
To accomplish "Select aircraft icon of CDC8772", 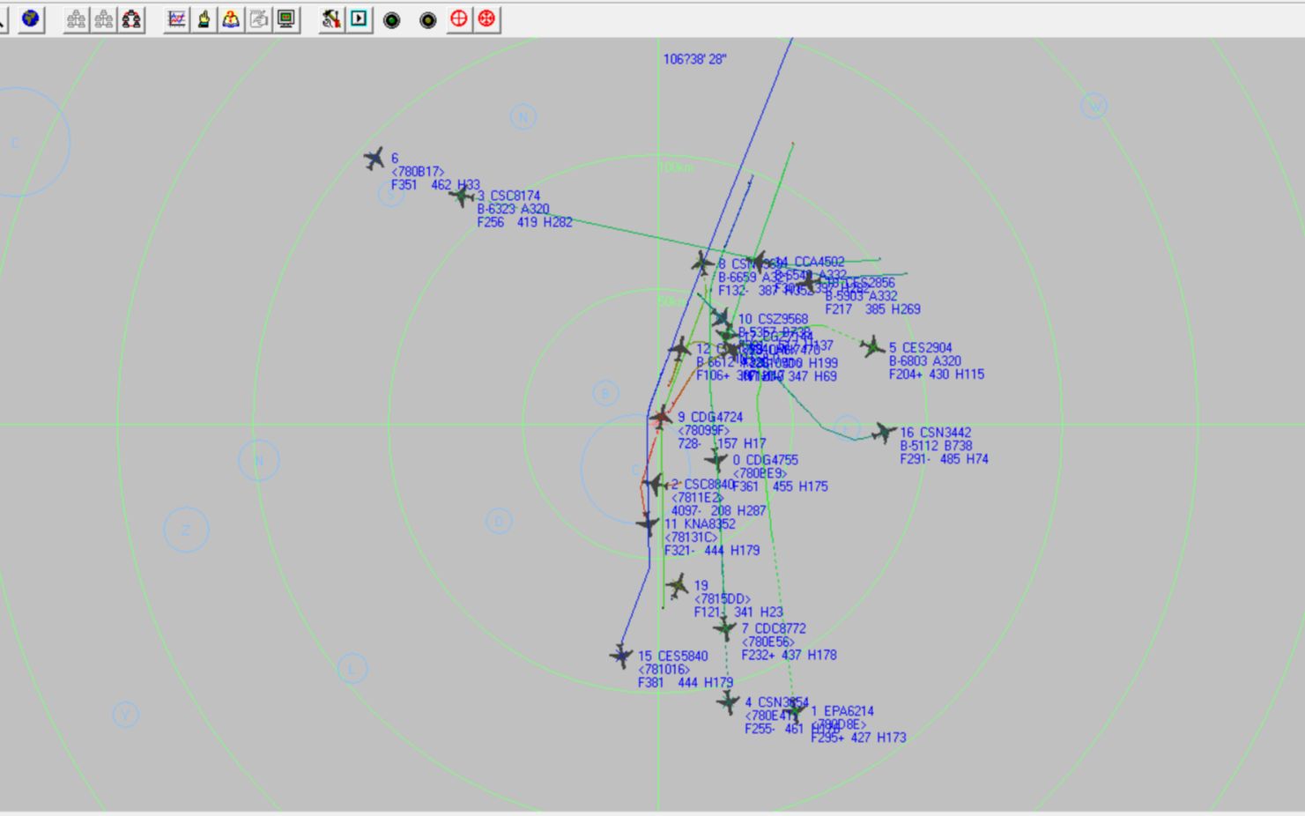I will pos(724,628).
